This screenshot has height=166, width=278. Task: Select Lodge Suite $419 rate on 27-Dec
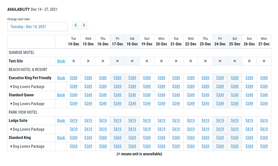[x=264, y=121]
